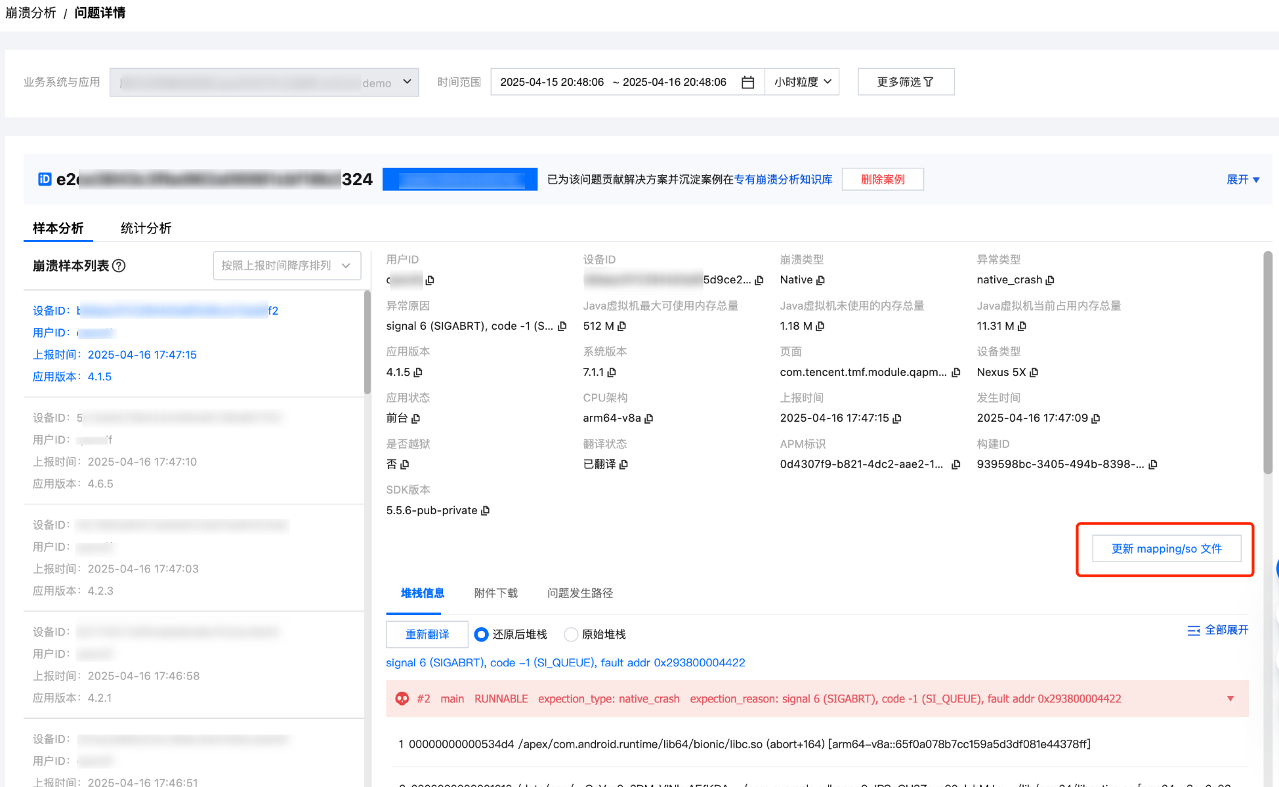Select the restored stack radio option
Viewport: 1279px width, 787px height.
pyautogui.click(x=481, y=634)
